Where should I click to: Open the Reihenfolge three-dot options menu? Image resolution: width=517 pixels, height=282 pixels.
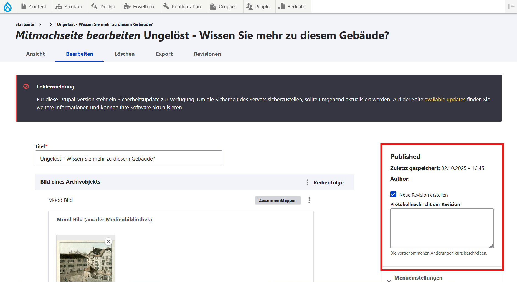pyautogui.click(x=307, y=182)
